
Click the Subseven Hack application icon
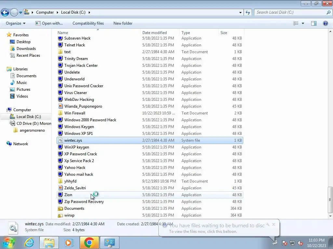pyautogui.click(x=60, y=38)
